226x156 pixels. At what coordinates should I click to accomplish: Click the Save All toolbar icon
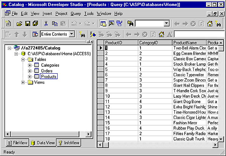tap(35, 23)
